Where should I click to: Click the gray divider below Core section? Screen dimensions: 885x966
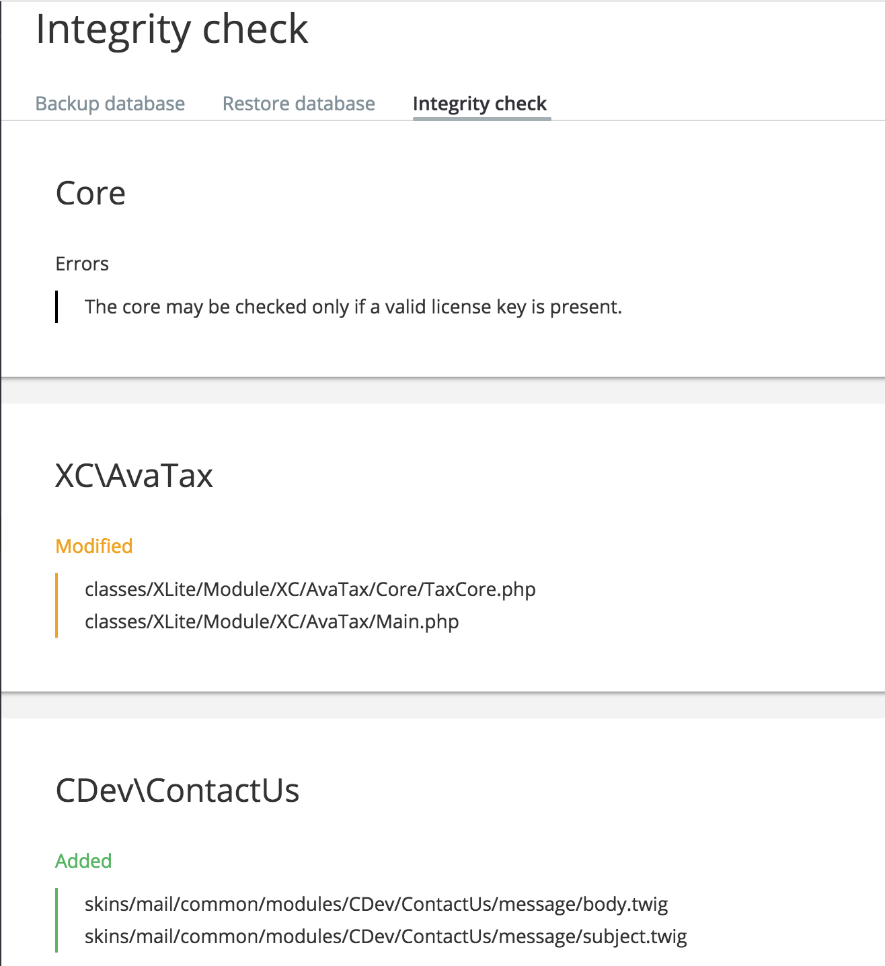(442, 390)
